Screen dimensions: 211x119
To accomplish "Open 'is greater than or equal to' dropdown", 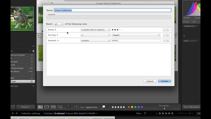I will [95, 30].
